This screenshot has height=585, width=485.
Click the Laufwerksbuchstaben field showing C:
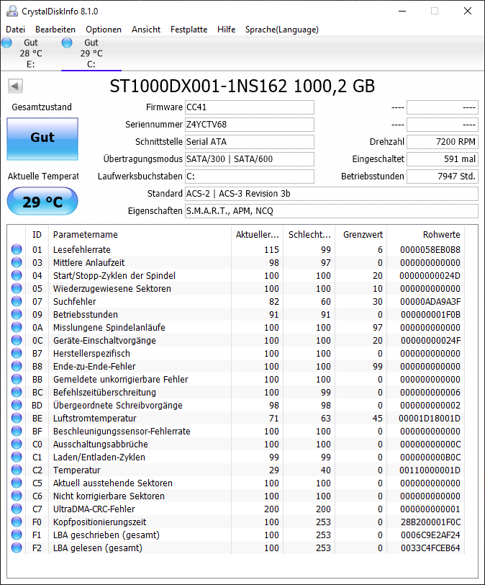pos(250,177)
